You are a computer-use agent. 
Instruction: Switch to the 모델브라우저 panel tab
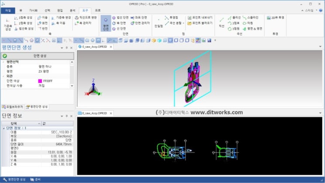[12, 106]
